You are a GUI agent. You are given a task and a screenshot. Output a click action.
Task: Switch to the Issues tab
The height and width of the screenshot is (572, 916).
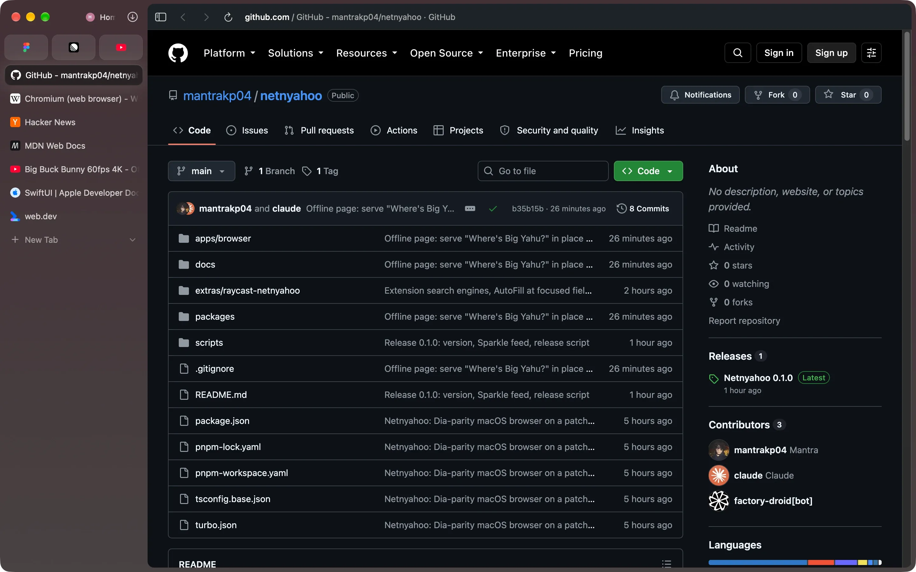click(247, 131)
